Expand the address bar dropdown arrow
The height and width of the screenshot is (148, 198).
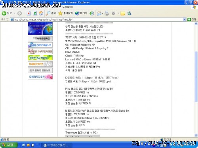coord(184,19)
